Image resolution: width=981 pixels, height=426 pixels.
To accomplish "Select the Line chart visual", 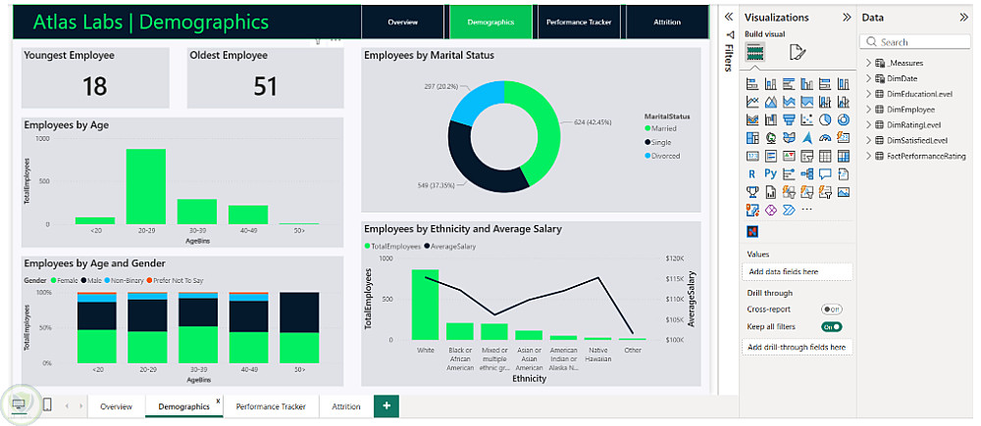I will [752, 102].
